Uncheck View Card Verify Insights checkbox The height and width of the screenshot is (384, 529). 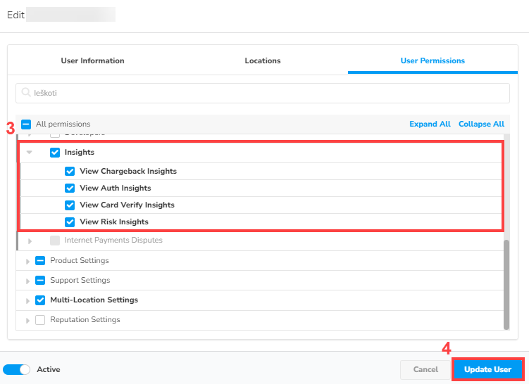(70, 205)
